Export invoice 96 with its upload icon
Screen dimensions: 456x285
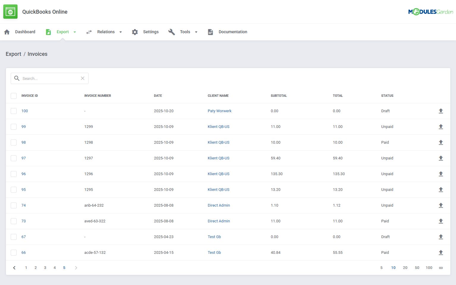pos(441,174)
